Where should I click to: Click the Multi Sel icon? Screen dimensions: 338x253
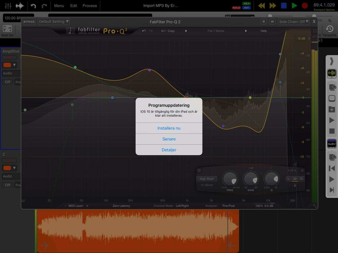7,31
